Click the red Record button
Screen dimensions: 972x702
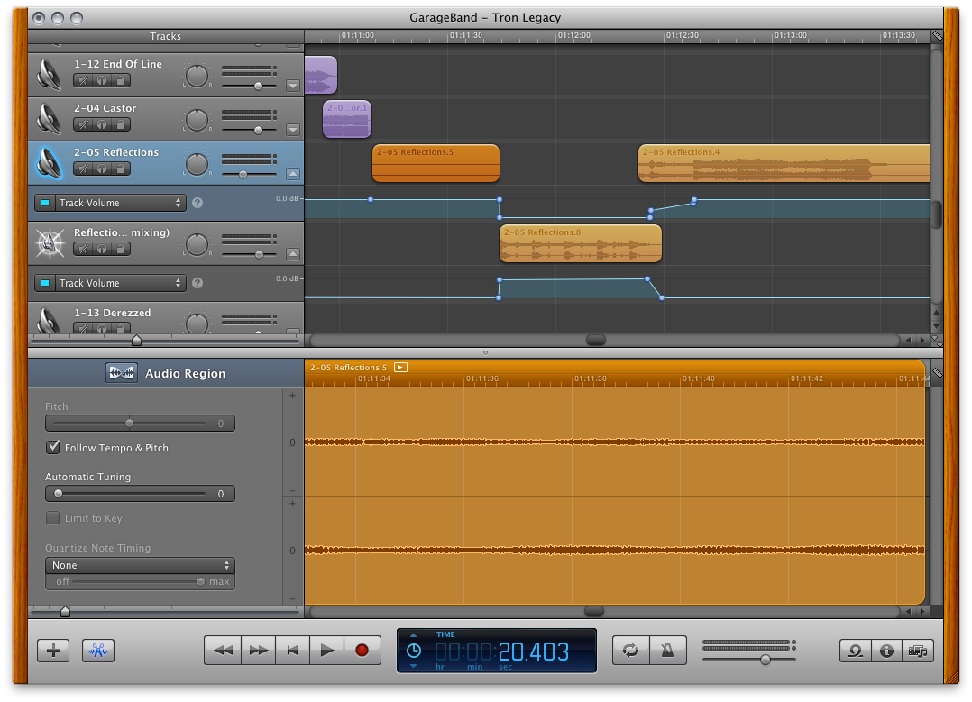(362, 651)
